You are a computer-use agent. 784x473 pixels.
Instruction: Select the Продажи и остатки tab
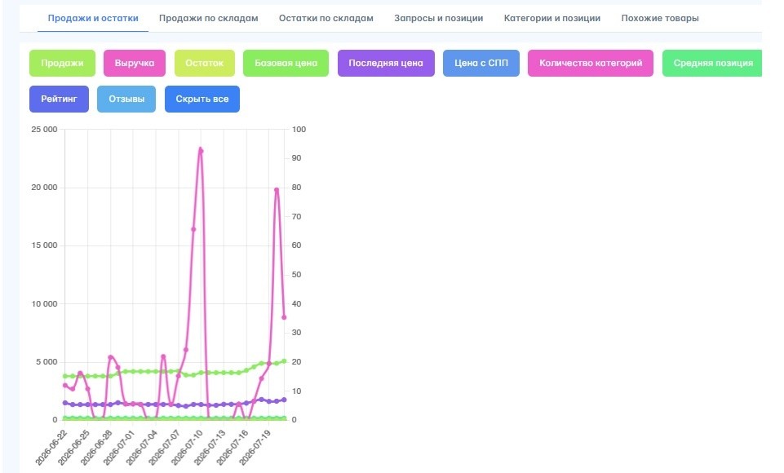93,18
